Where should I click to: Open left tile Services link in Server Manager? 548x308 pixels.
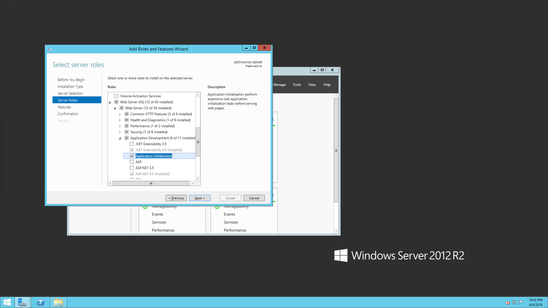coord(159,222)
